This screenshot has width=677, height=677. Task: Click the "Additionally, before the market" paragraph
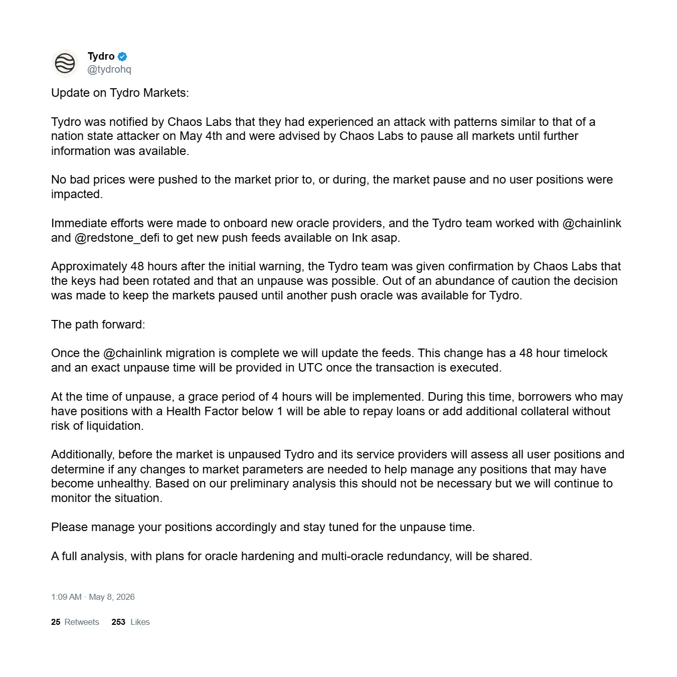pyautogui.click(x=337, y=476)
